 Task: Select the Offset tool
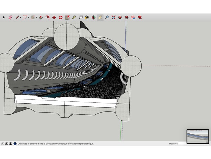coord(47,17)
